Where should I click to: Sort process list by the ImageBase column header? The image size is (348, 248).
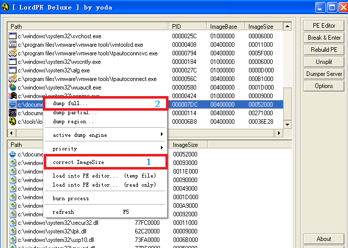point(225,27)
